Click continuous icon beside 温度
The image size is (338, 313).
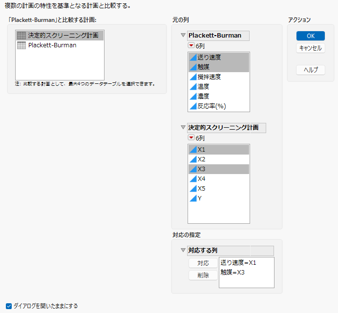point(193,86)
